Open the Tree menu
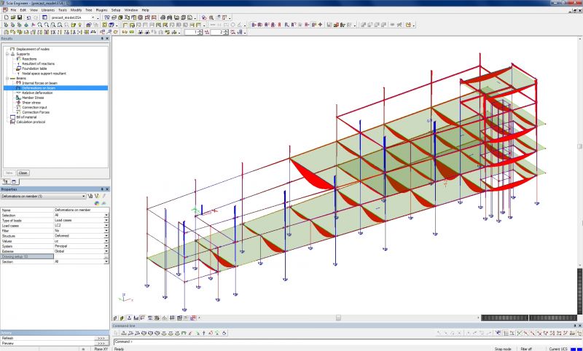Image resolution: width=583 pixels, height=351 pixels. tap(88, 10)
